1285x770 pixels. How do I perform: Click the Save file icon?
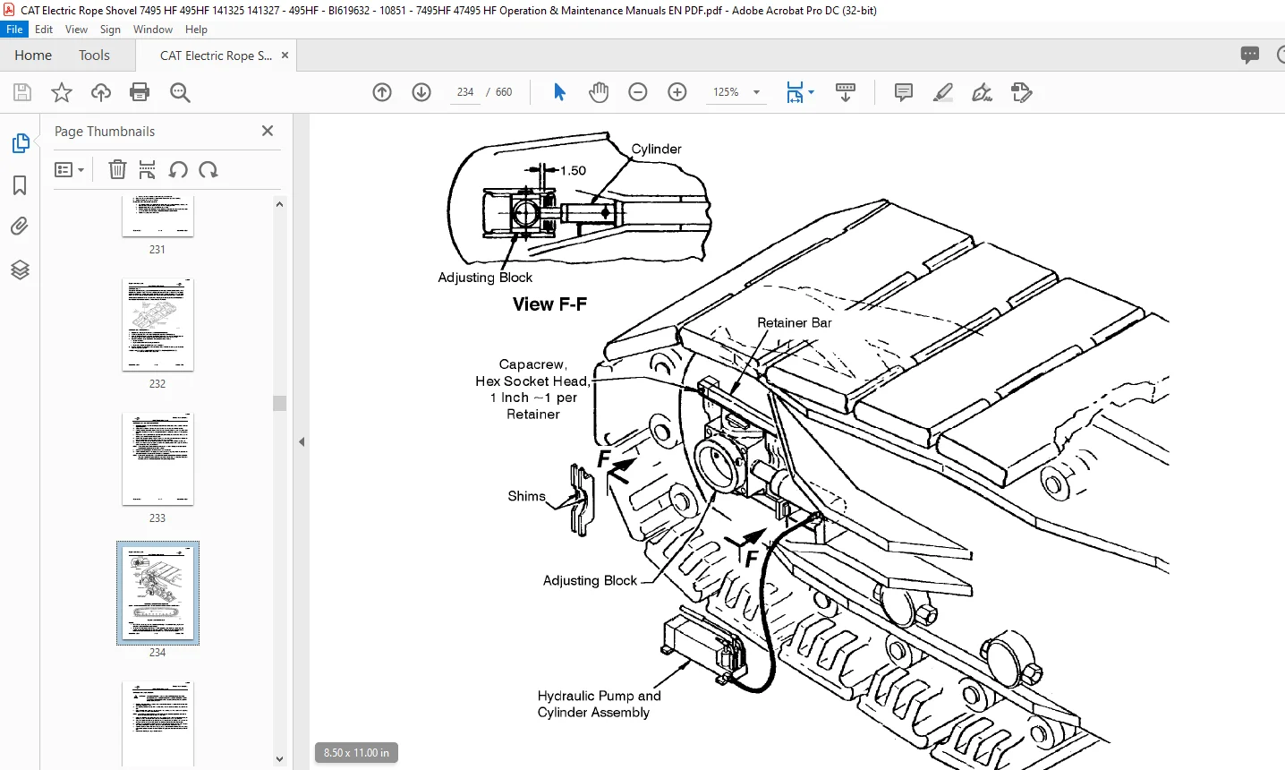[22, 92]
